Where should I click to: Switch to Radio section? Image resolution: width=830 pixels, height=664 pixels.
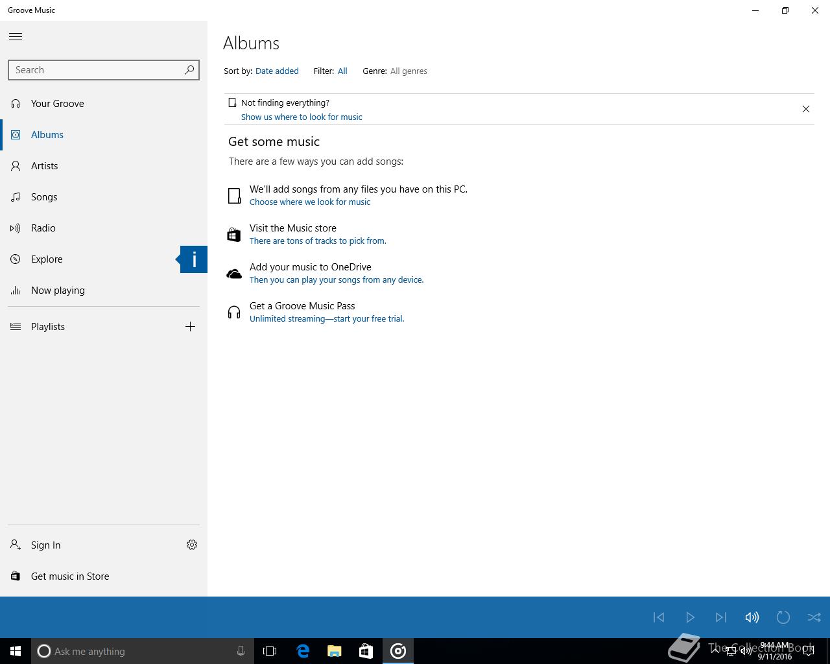[x=104, y=228]
